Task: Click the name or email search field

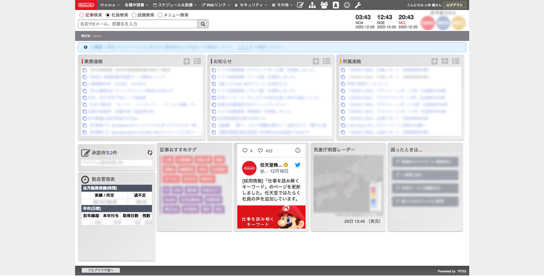Action: [138, 24]
